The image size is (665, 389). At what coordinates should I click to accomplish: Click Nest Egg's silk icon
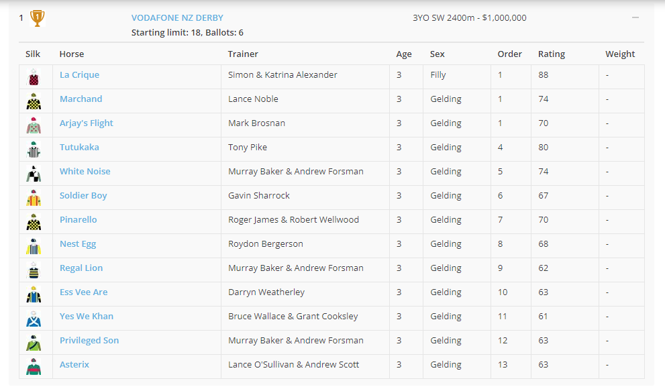pos(34,246)
